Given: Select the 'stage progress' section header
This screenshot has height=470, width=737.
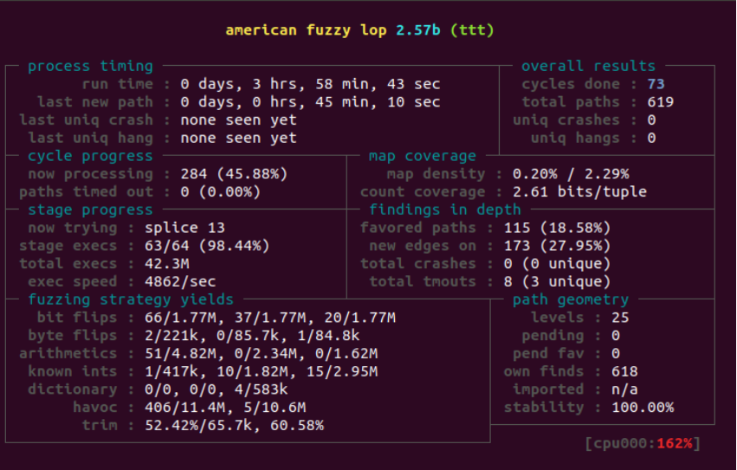Looking at the screenshot, I should click(90, 210).
